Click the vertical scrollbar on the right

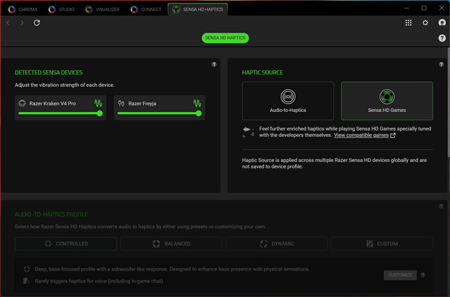[449, 102]
